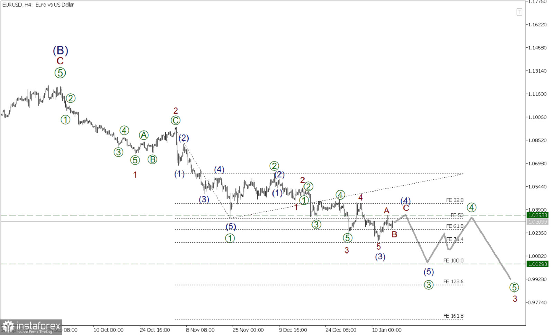Viewport: 554px width, 335px height.
Task: Click the 1.00820 price axis label
Action: 537,256
